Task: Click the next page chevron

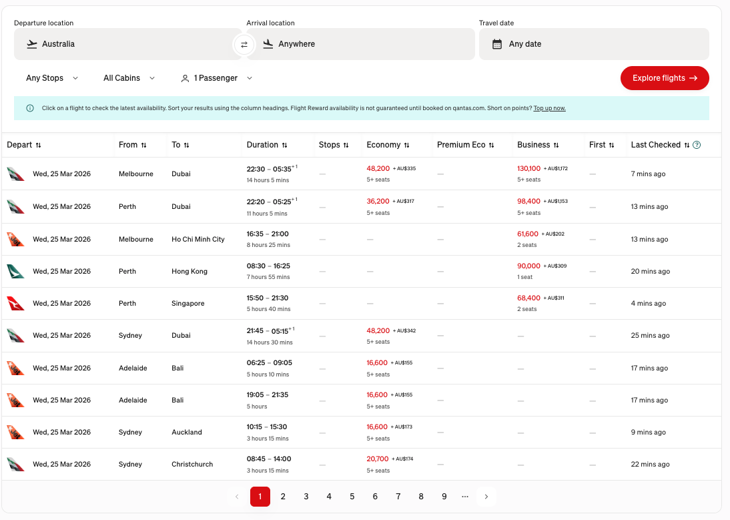Action: pos(486,497)
